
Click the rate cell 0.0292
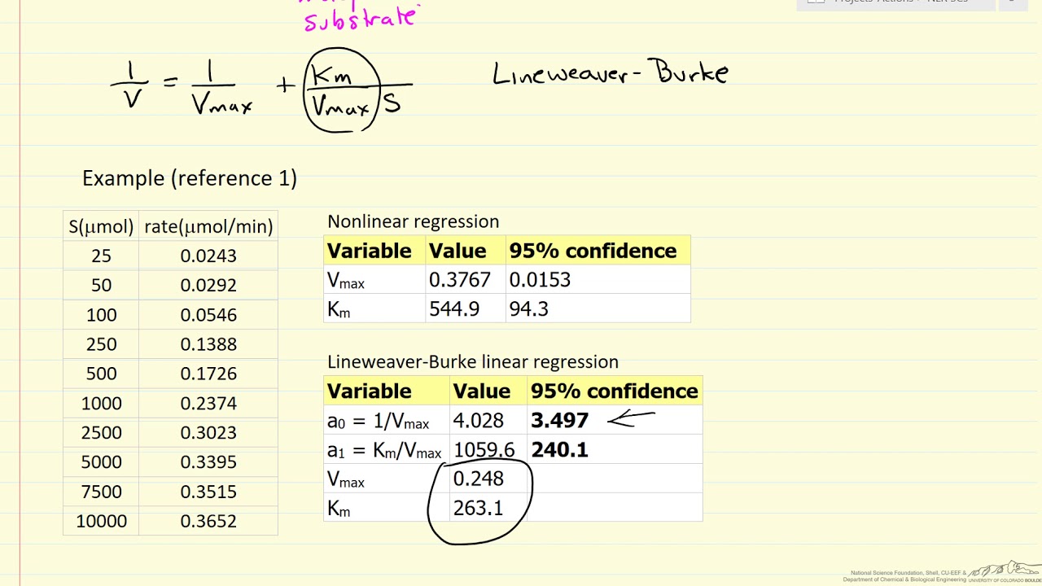pyautogui.click(x=208, y=286)
